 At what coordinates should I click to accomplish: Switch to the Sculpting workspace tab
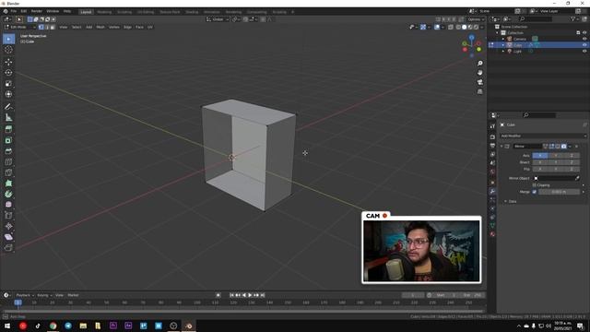124,12
